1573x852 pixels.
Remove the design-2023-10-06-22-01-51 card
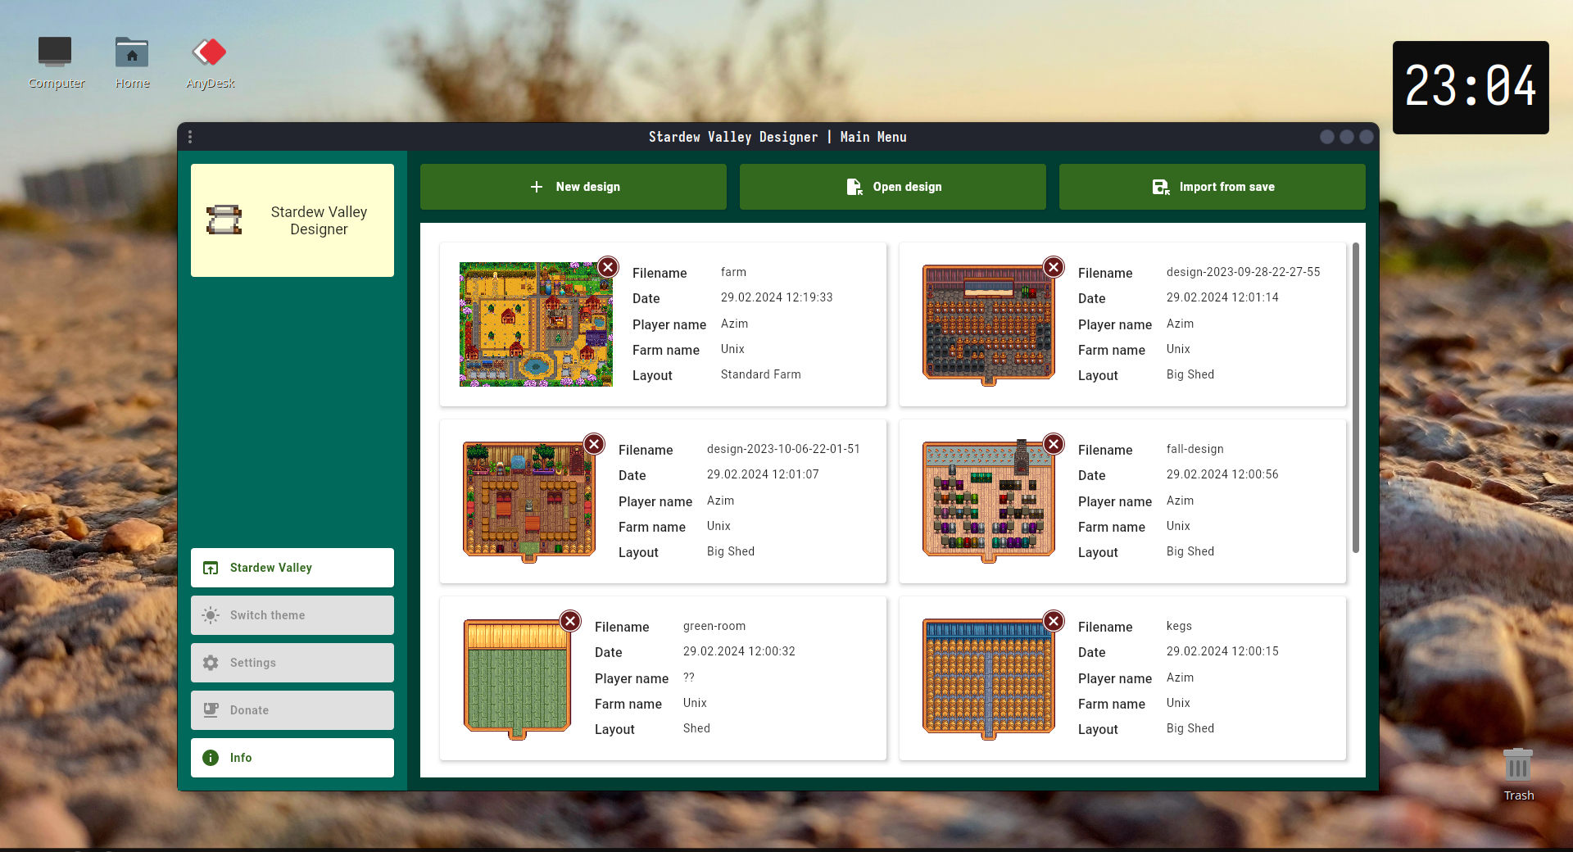click(x=594, y=444)
